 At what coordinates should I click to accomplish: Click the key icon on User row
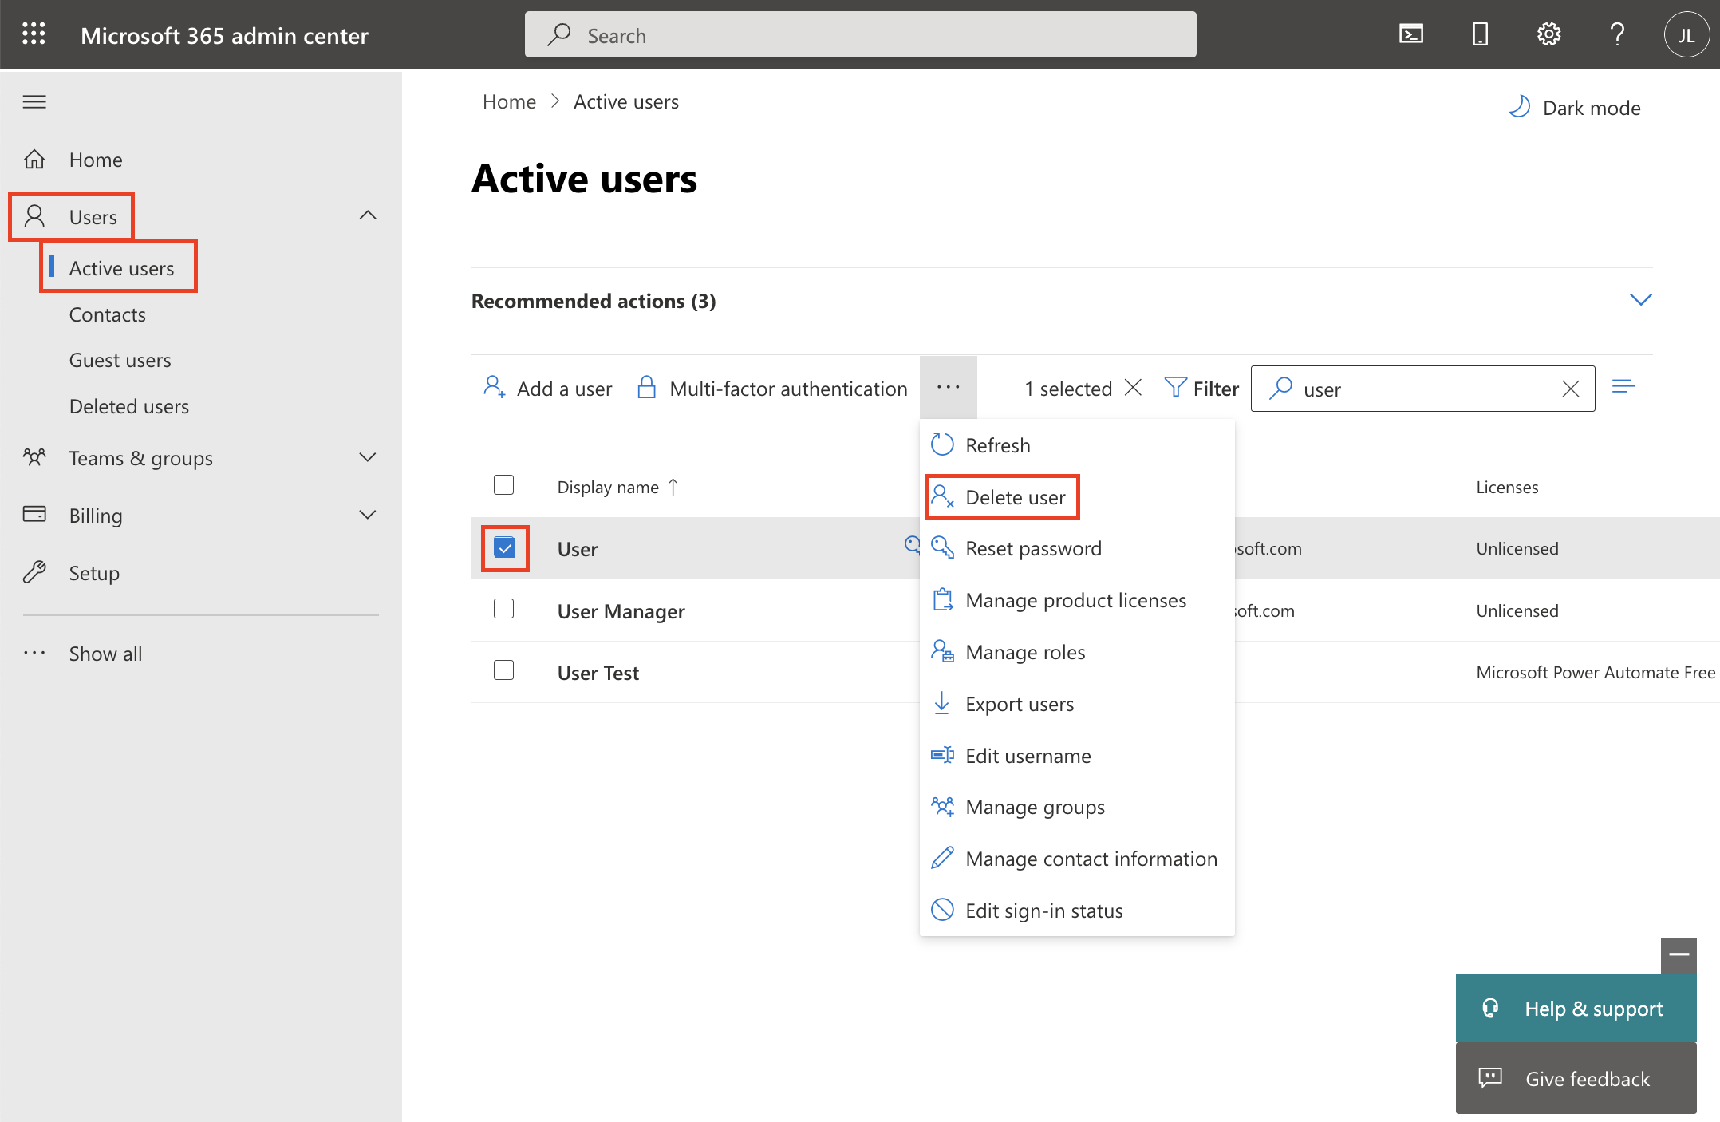pyautogui.click(x=911, y=545)
